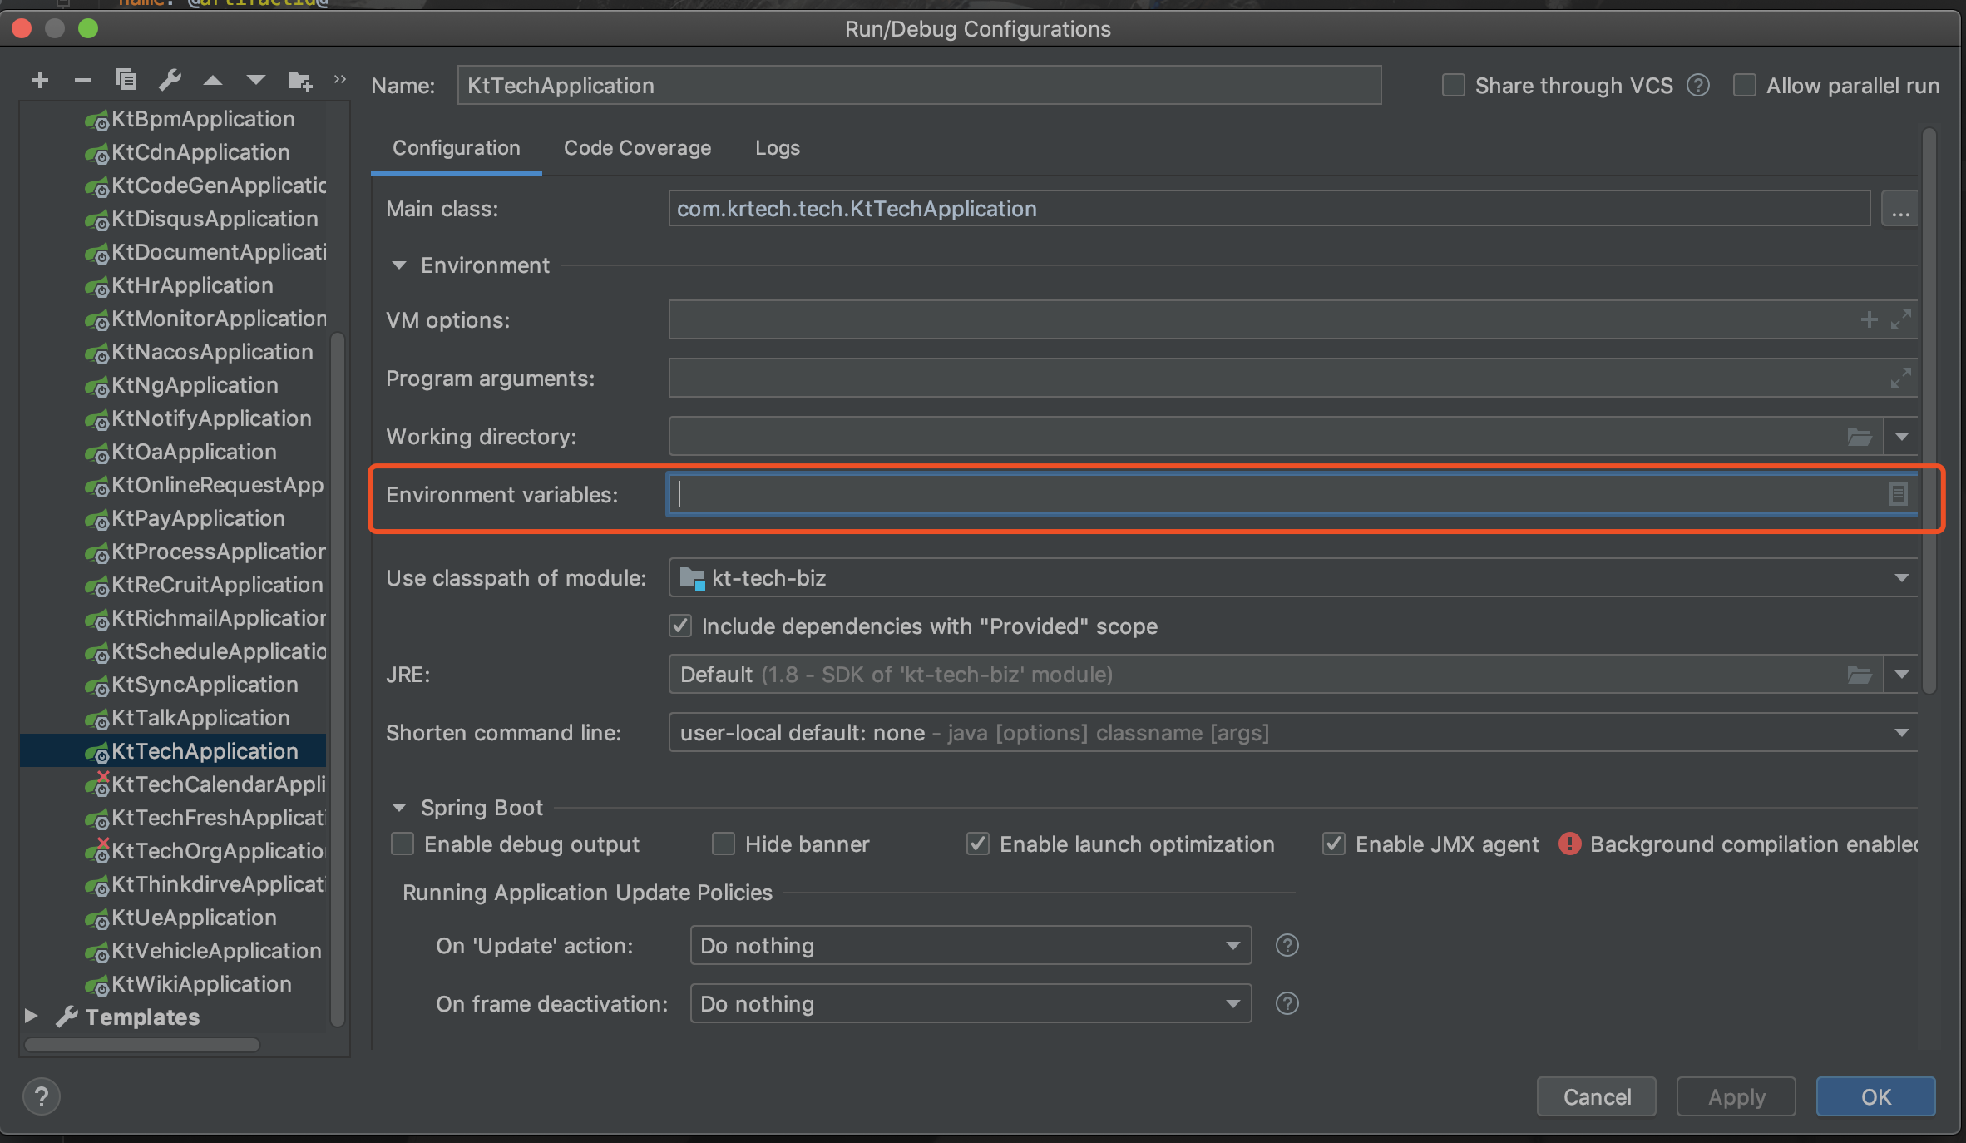Image resolution: width=1966 pixels, height=1143 pixels.
Task: Switch to the Logs tab
Action: pyautogui.click(x=778, y=148)
